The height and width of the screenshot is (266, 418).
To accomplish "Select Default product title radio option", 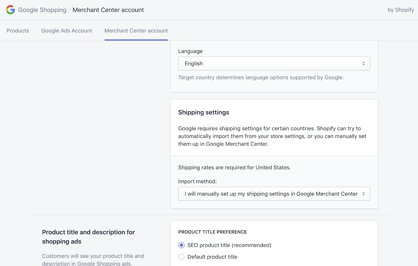I will [181, 257].
